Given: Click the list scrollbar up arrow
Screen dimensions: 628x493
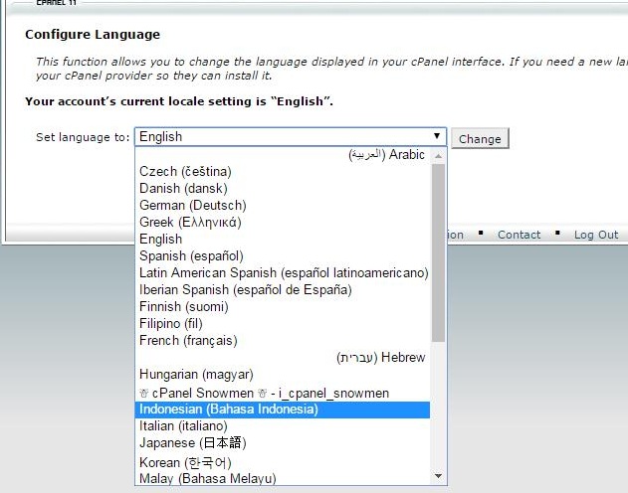Looking at the screenshot, I should [439, 155].
